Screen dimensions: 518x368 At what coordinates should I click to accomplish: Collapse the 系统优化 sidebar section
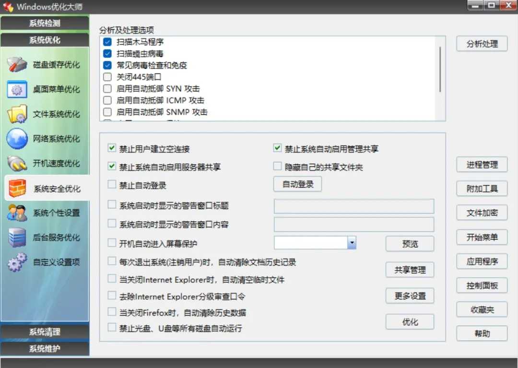45,40
